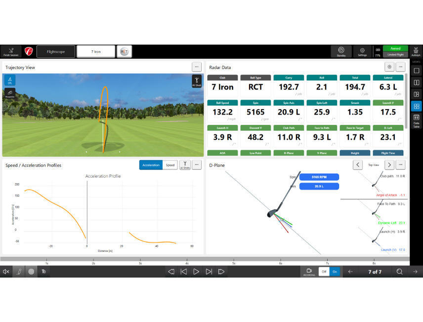Put the radar into Standby mode

(341, 51)
